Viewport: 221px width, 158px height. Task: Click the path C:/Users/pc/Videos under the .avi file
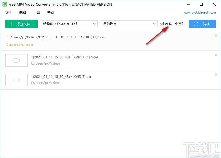pos(46,83)
